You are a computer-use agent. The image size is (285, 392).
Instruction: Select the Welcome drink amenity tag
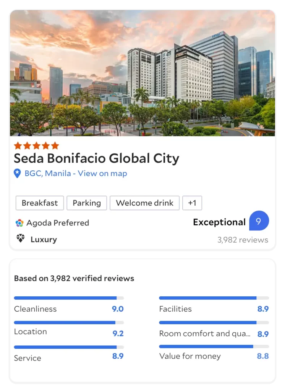point(144,203)
